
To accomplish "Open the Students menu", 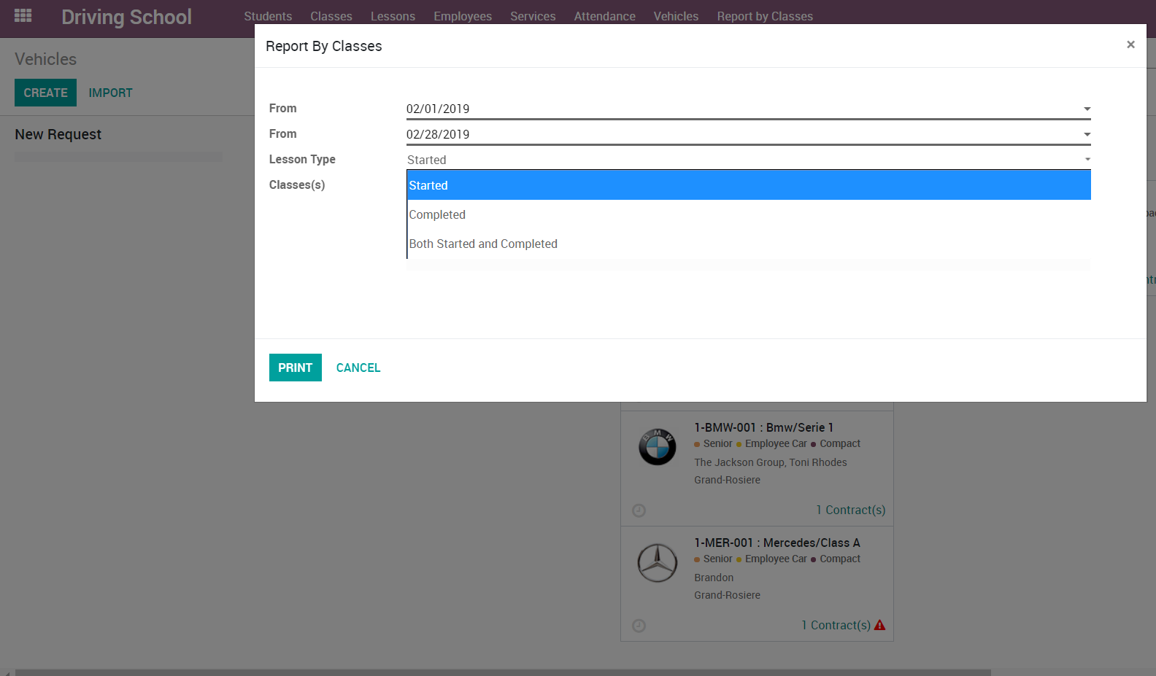I will [268, 16].
